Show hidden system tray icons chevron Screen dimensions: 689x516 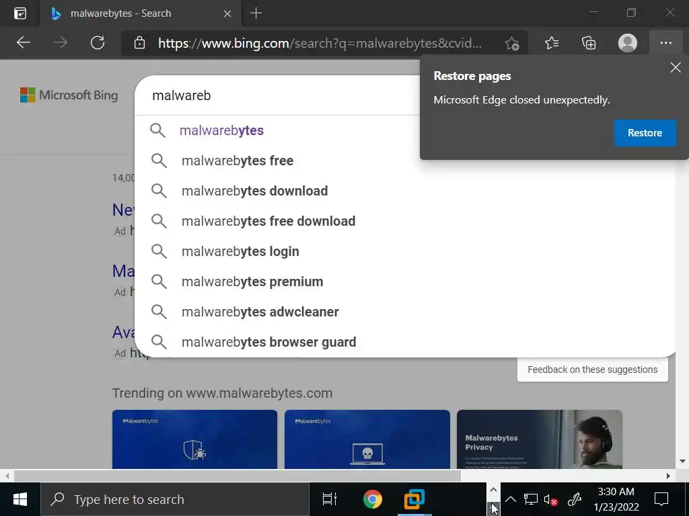(510, 499)
